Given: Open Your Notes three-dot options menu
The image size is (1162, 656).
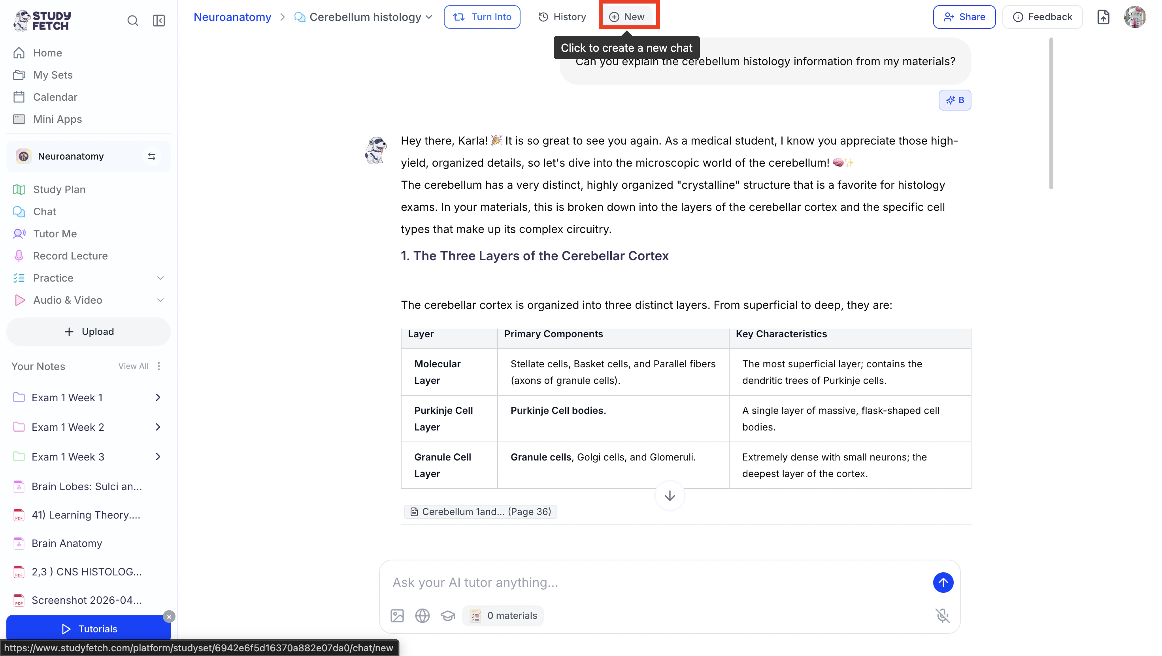Looking at the screenshot, I should 159,366.
